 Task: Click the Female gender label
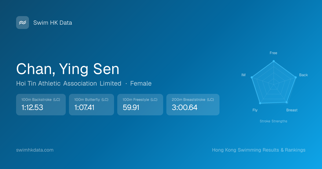click(141, 83)
